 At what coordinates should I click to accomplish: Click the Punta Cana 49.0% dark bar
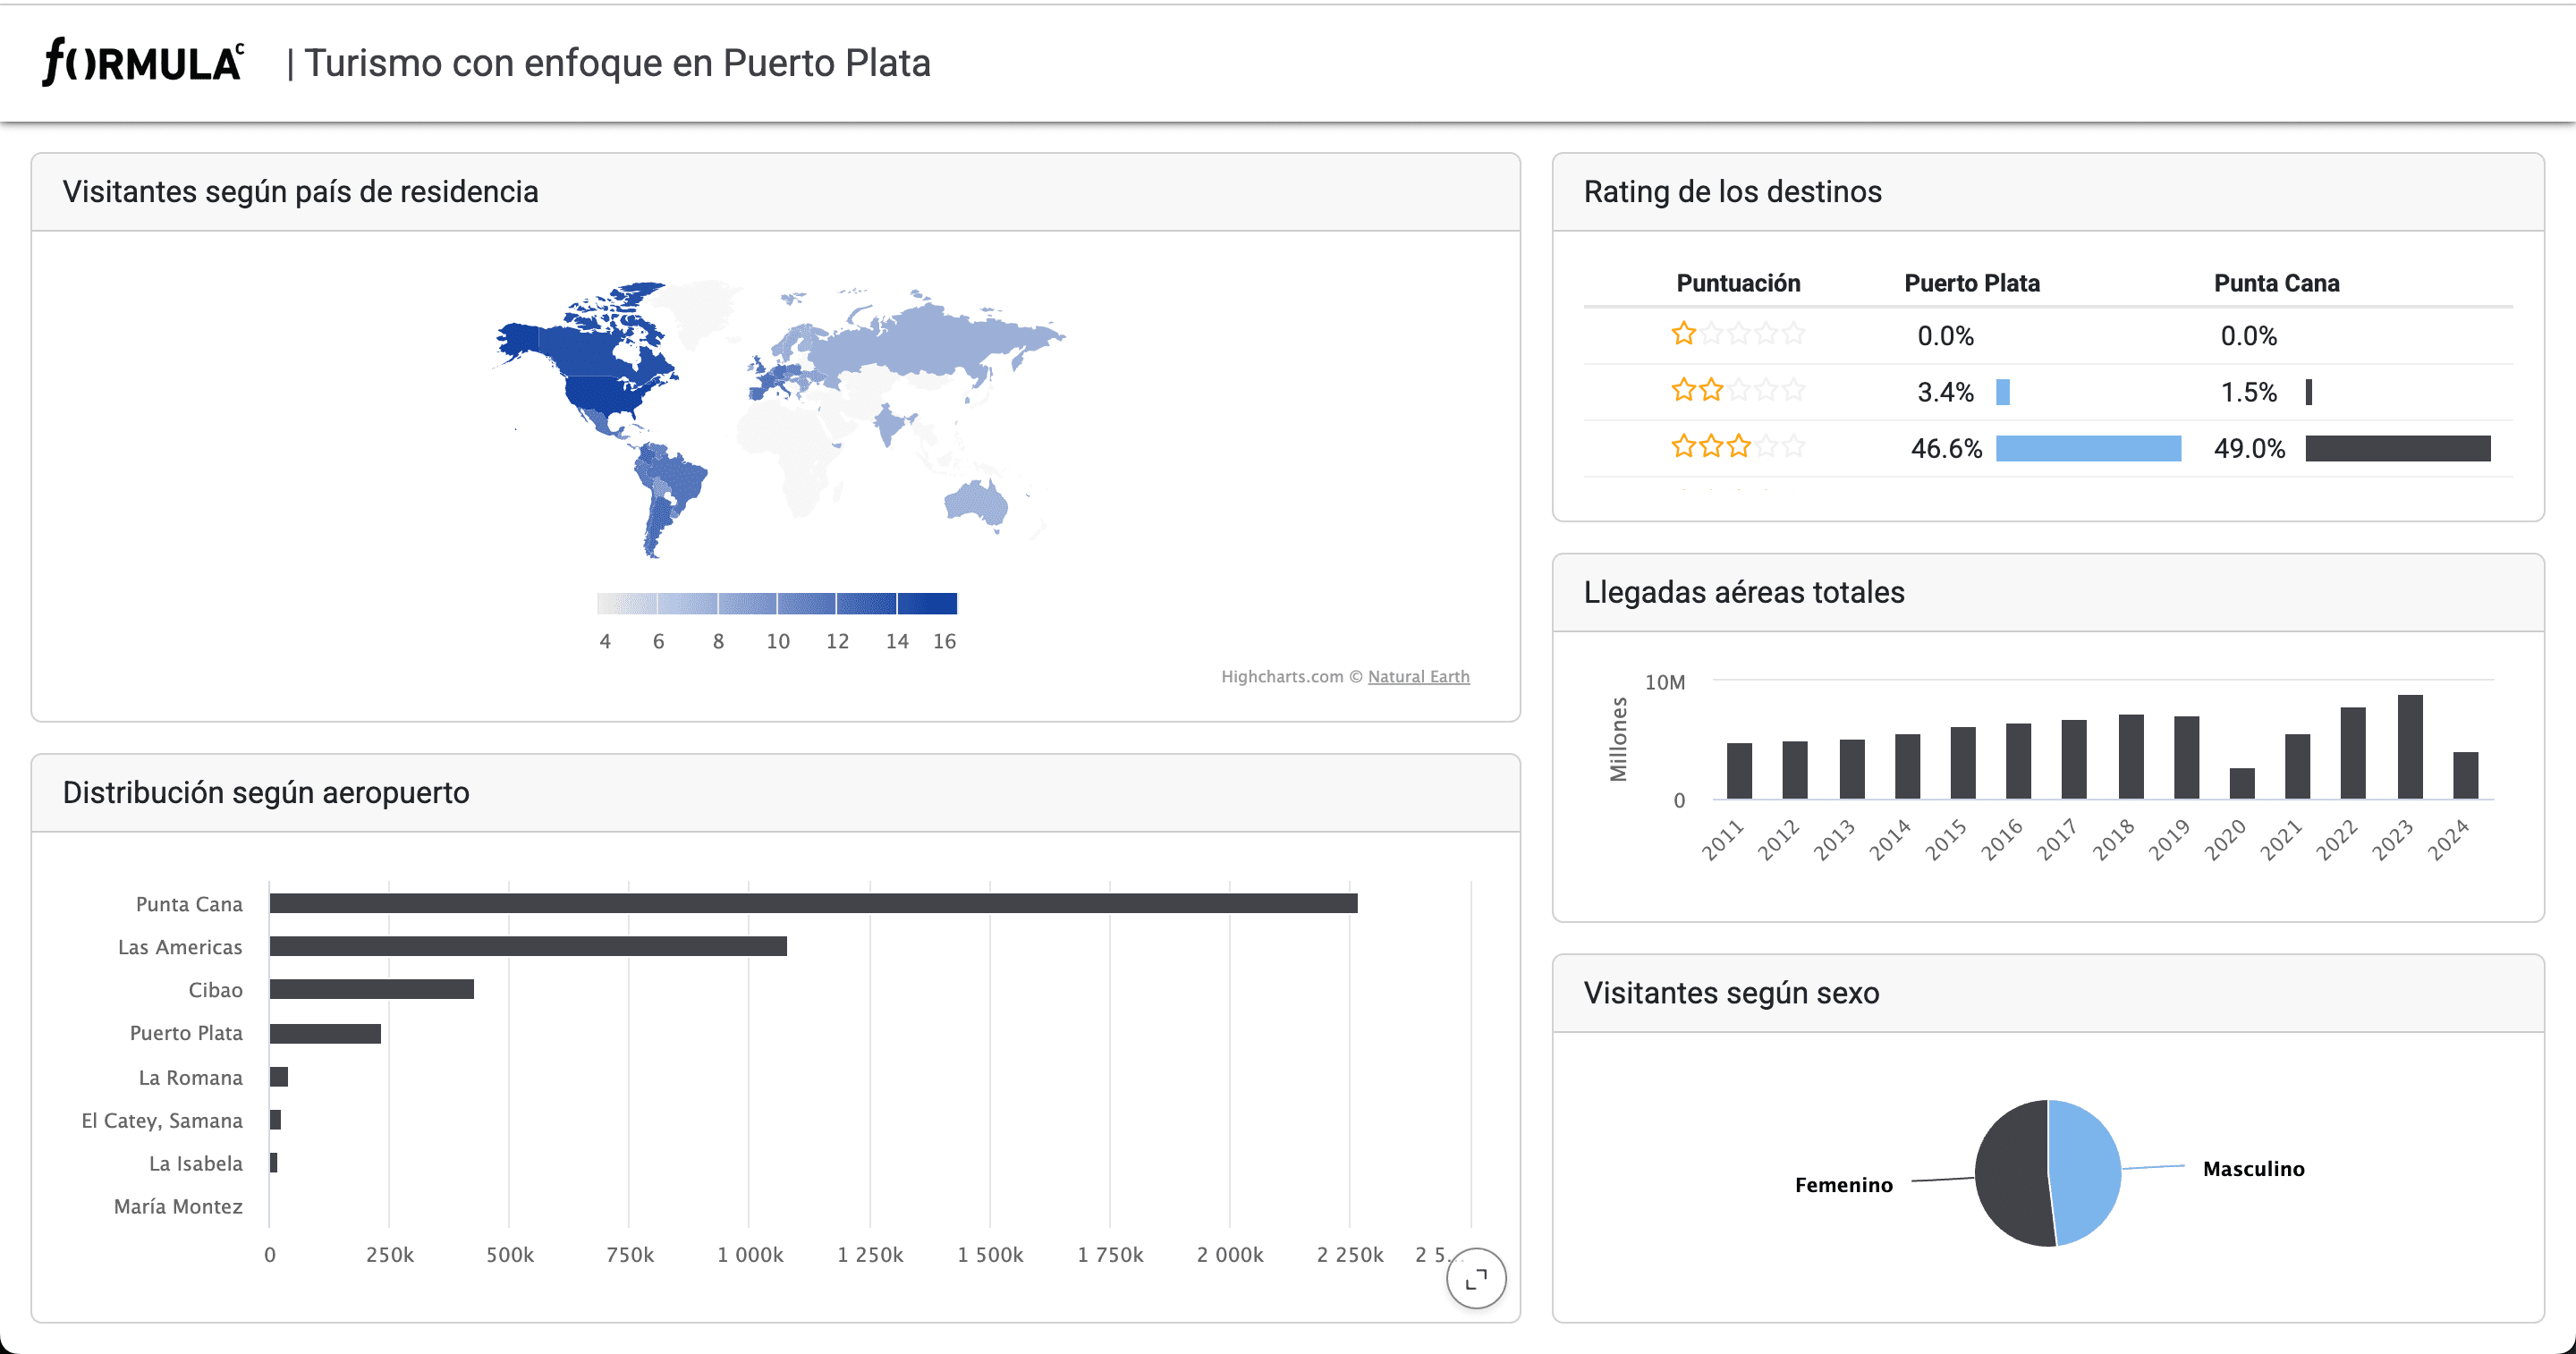tap(2397, 448)
